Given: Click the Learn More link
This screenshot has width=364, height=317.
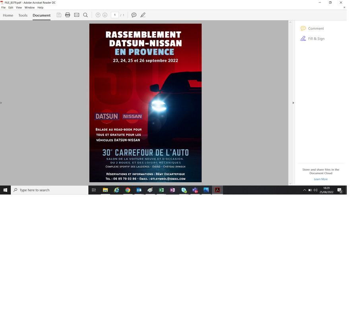Looking at the screenshot, I should (321, 179).
